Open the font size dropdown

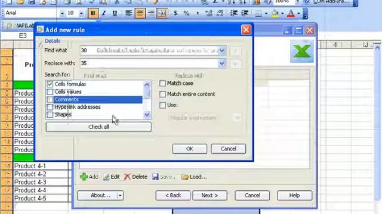(81, 13)
